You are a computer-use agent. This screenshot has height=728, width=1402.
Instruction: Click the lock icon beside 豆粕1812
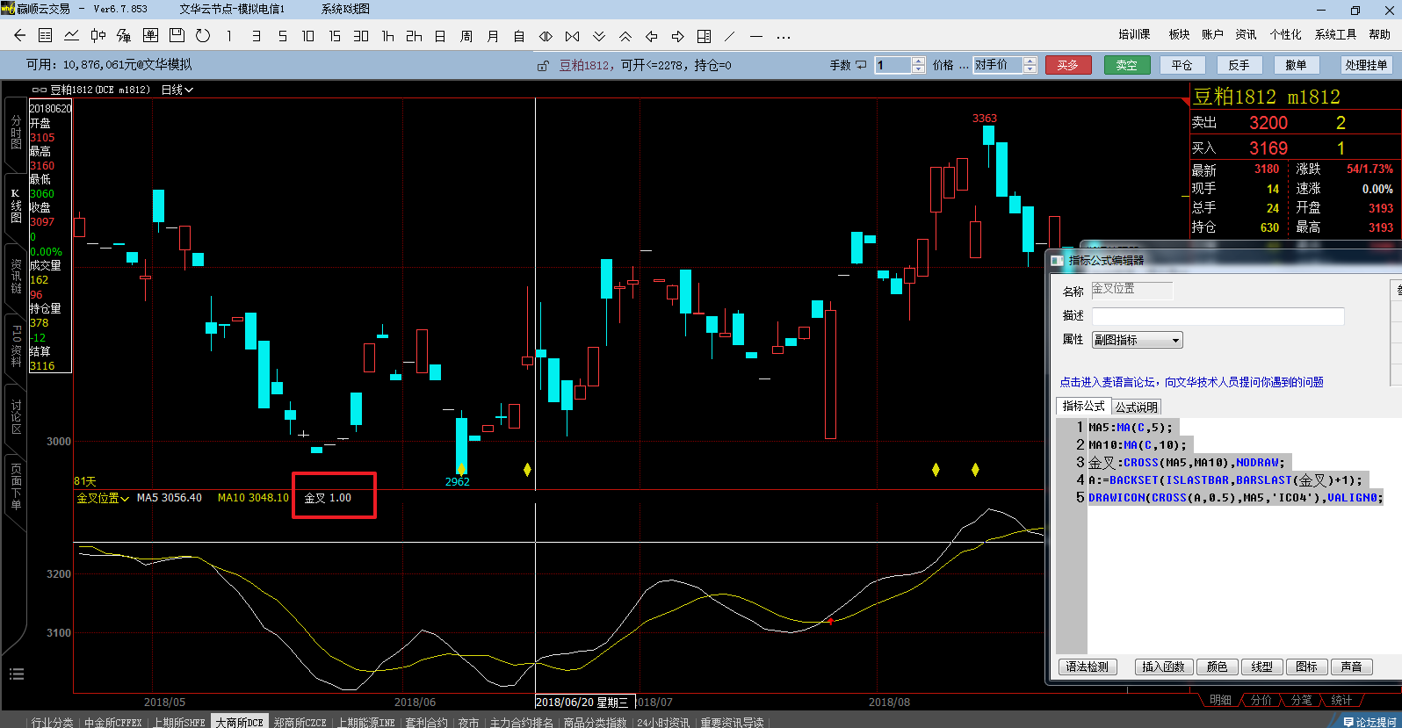click(543, 66)
